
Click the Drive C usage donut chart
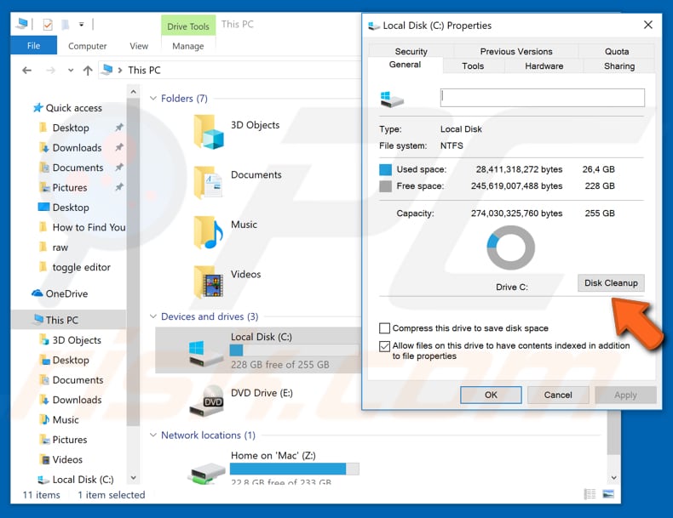point(510,248)
